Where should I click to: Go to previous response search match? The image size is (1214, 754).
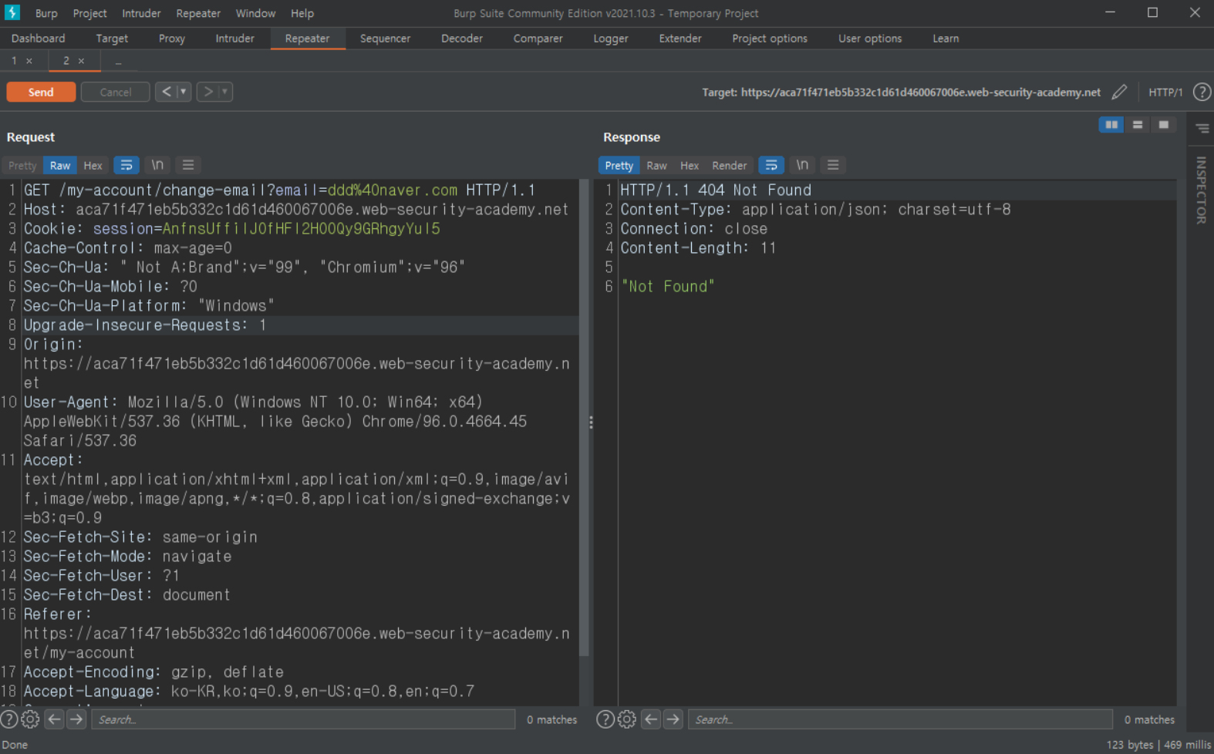tap(651, 719)
